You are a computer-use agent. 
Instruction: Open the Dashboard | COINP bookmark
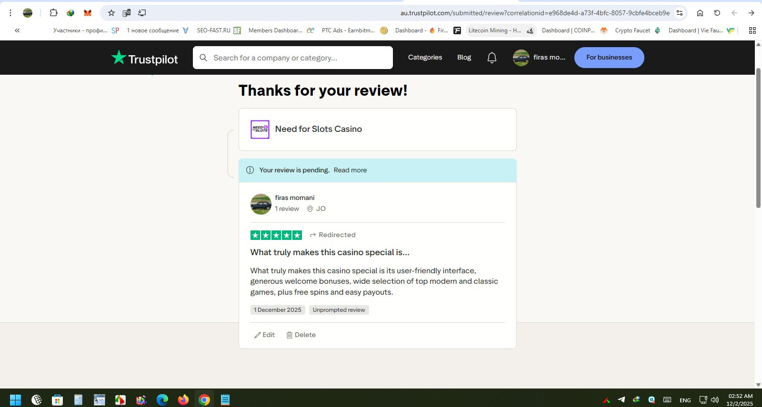[574, 30]
